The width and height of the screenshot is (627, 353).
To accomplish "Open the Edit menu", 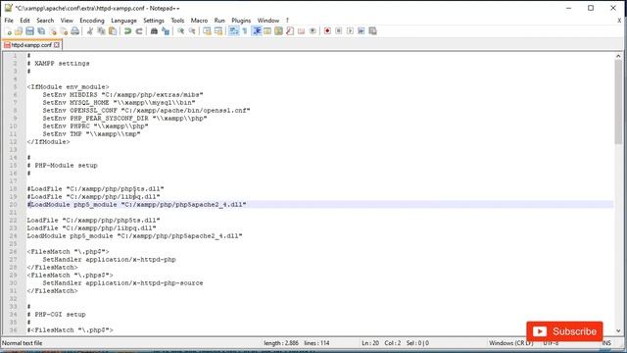I will point(24,21).
